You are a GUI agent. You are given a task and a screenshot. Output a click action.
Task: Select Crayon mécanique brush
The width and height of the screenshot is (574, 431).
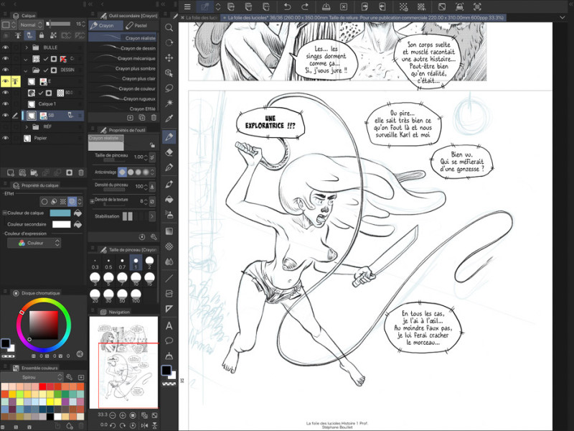(140, 58)
